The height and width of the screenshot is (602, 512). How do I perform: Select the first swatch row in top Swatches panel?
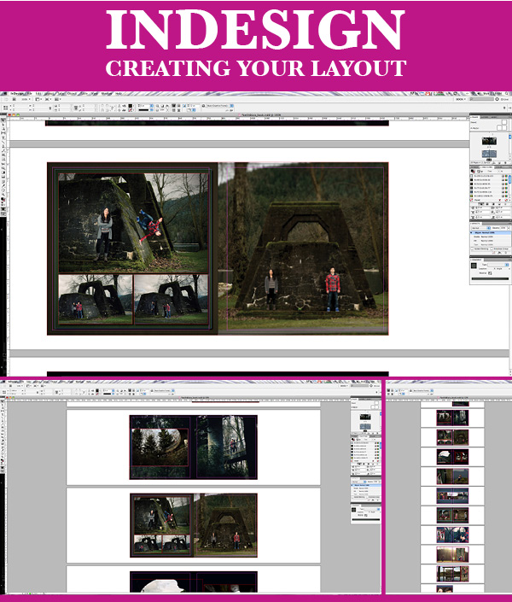click(x=489, y=176)
